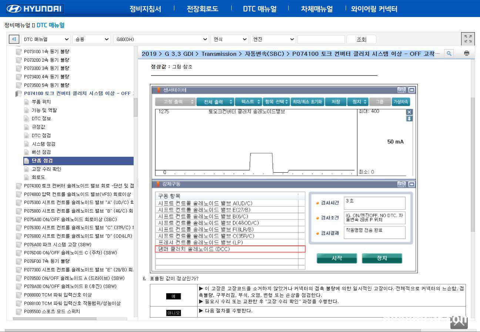Select 가상차속 in the sensor data toolbar
Screen dimensions: 480x332
click(x=401, y=102)
